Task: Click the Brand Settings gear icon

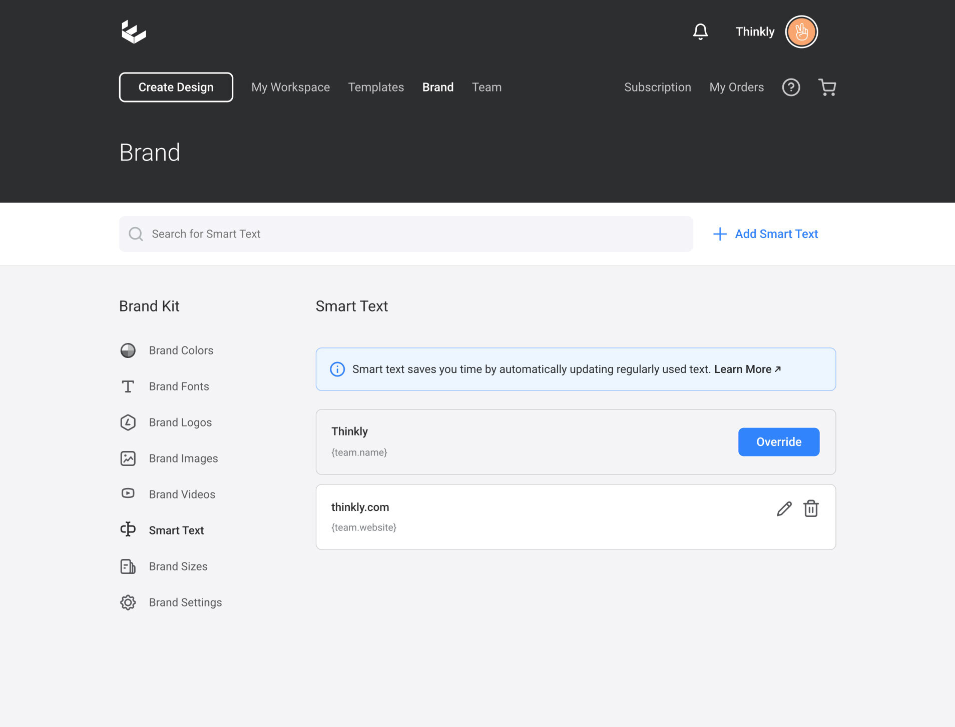Action: (128, 602)
